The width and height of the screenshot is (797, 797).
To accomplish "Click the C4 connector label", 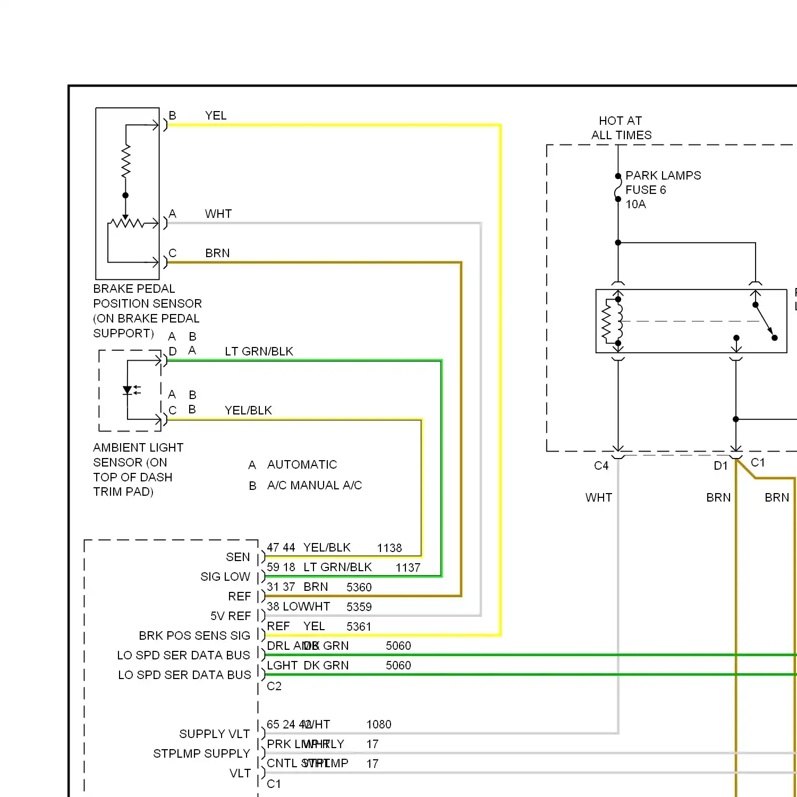I will [601, 466].
